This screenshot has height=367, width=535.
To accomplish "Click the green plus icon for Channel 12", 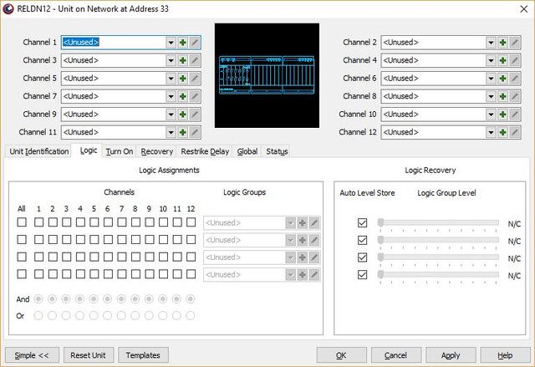I will coord(503,132).
